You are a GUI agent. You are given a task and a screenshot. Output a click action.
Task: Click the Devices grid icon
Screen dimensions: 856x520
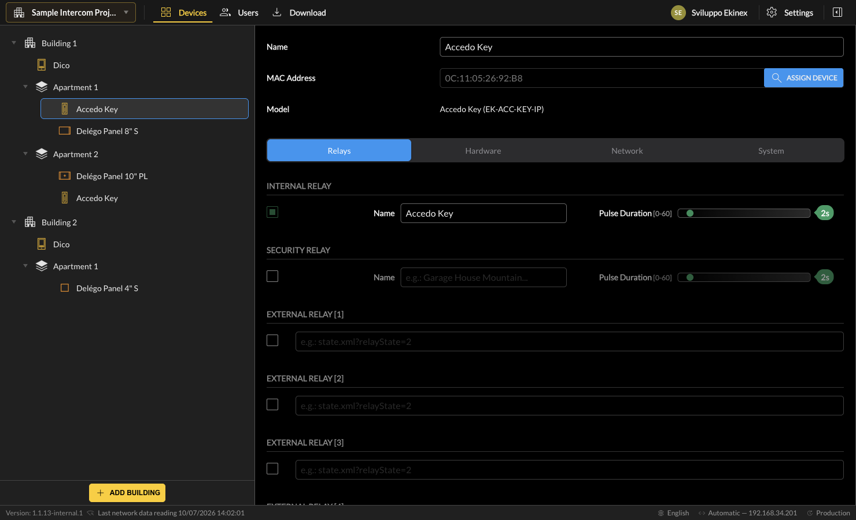(166, 12)
